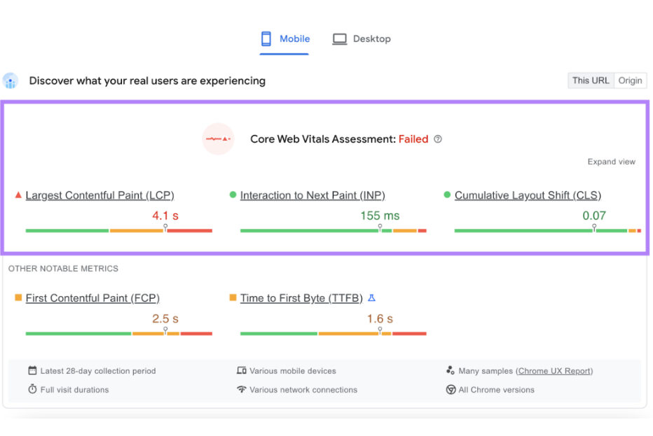
Task: Click the failed assessment pulse icon
Action: [x=217, y=139]
